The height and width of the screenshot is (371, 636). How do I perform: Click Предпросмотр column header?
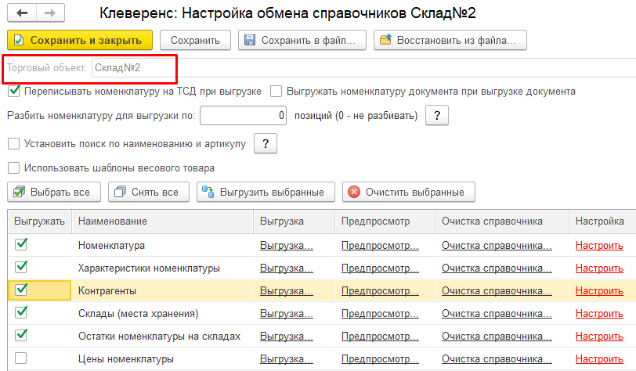[385, 222]
